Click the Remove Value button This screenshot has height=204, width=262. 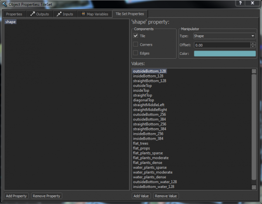click(x=166, y=196)
